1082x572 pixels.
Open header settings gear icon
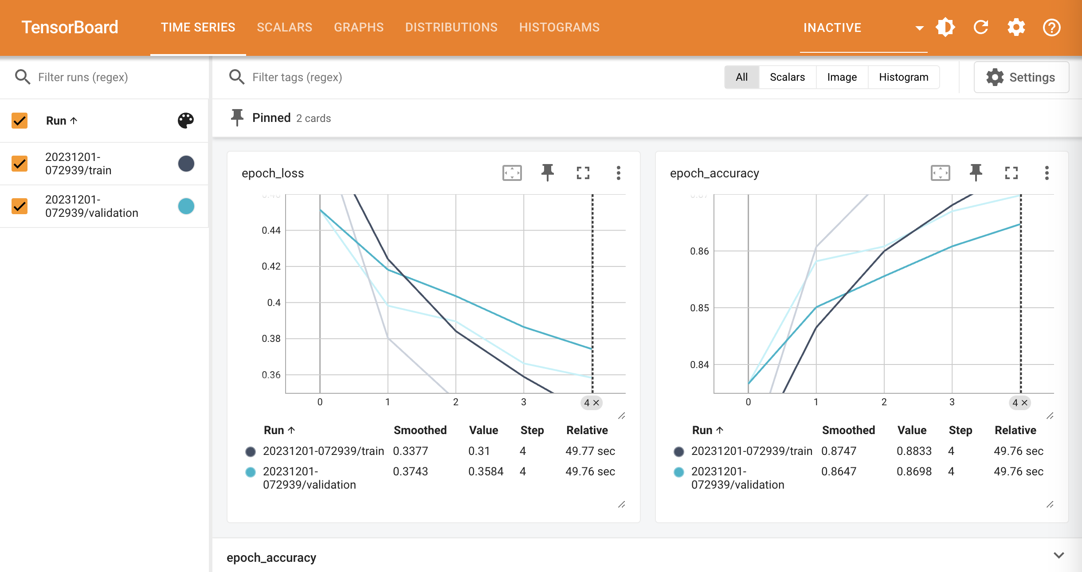coord(1016,27)
